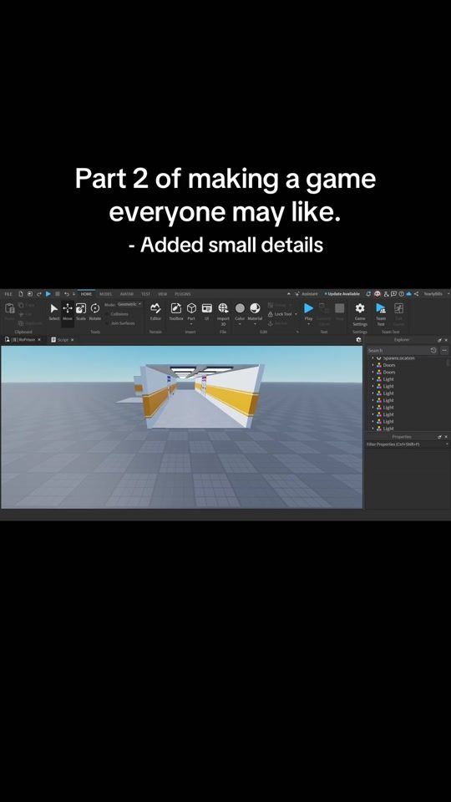Click the Lock Tool button
Screen dimensions: 451x802
point(281,314)
